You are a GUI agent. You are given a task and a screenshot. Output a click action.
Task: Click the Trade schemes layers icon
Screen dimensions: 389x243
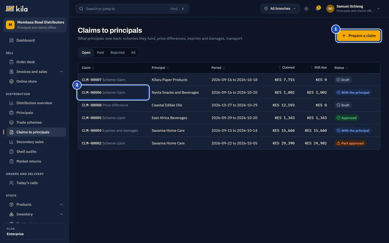tap(11, 122)
